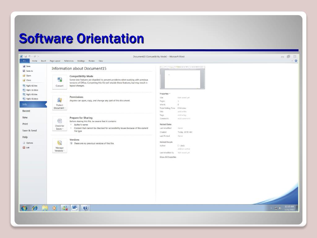Launch Internet Explorer from the taskbar
The image size is (317, 238).
point(35,208)
